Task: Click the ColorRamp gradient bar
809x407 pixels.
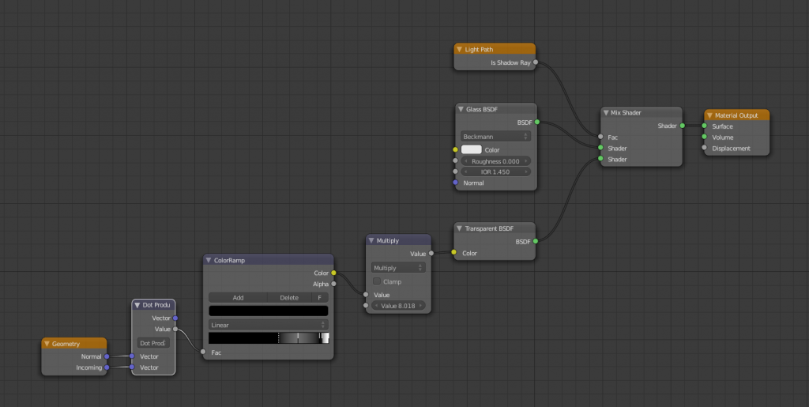Action: pos(269,338)
